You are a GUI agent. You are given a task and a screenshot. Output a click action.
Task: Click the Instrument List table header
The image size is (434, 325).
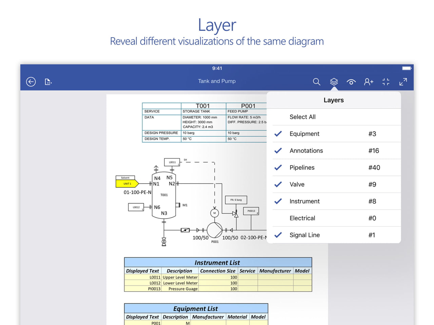click(x=217, y=262)
